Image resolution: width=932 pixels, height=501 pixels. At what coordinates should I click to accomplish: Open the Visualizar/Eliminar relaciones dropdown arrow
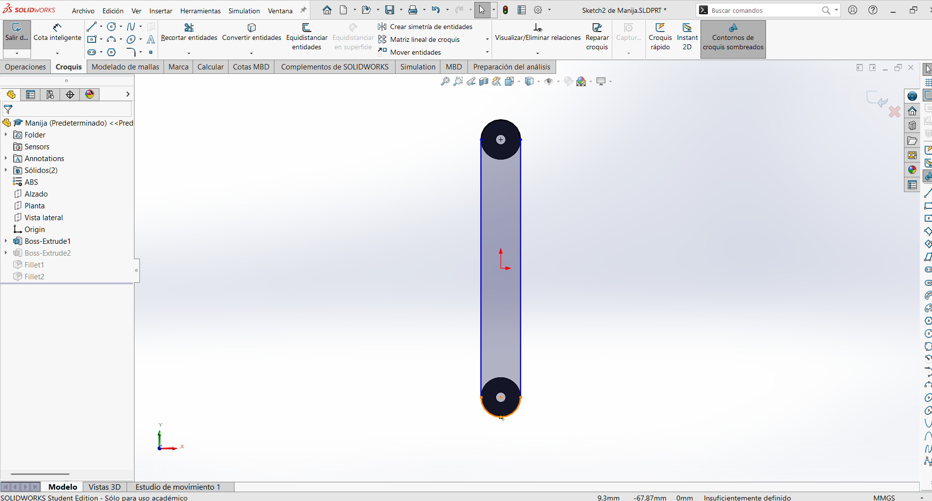(537, 53)
